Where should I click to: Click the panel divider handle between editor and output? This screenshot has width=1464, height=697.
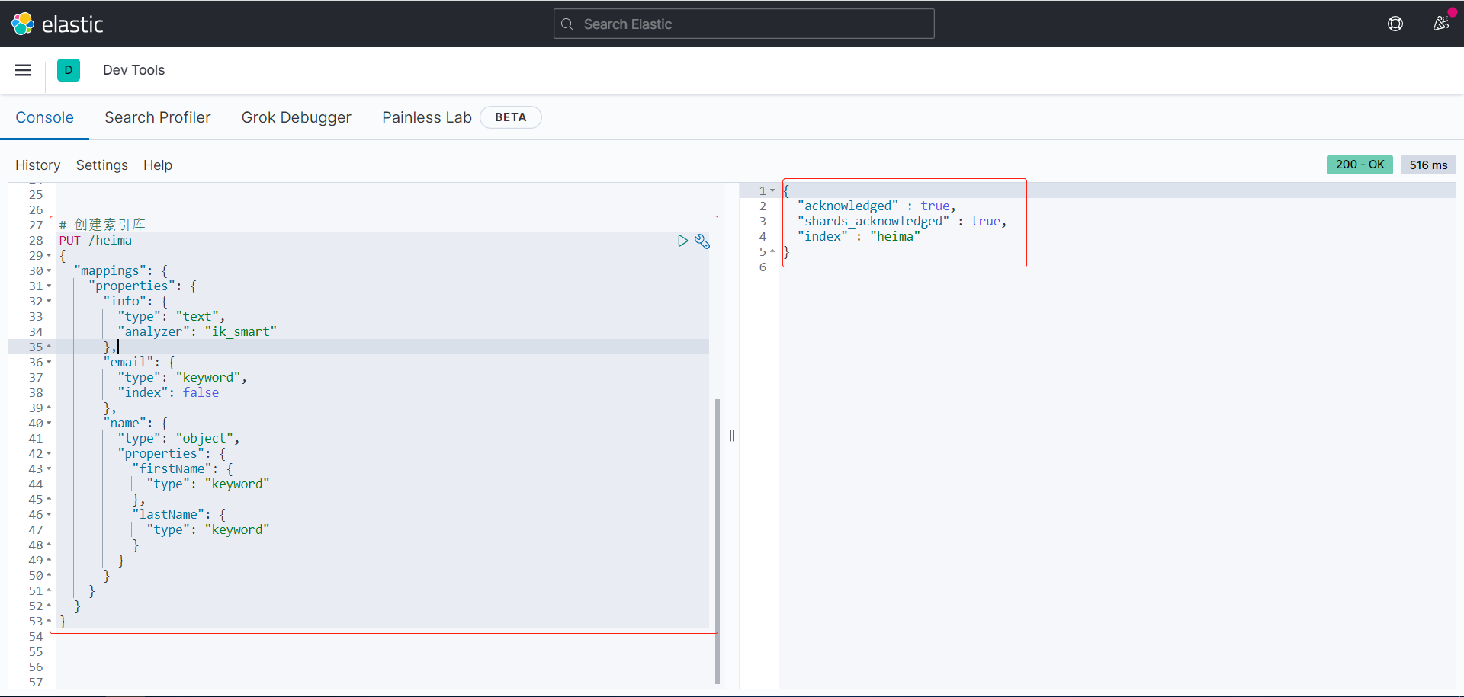[732, 436]
